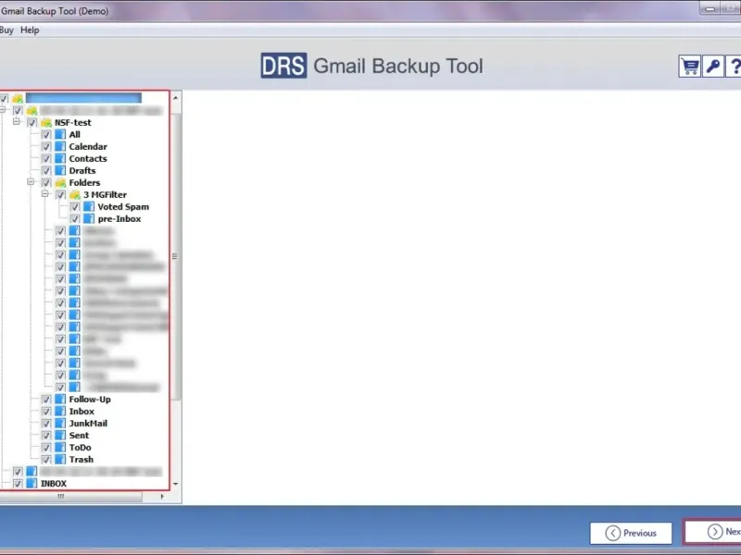
Task: Open the Help menu
Action: pos(30,31)
